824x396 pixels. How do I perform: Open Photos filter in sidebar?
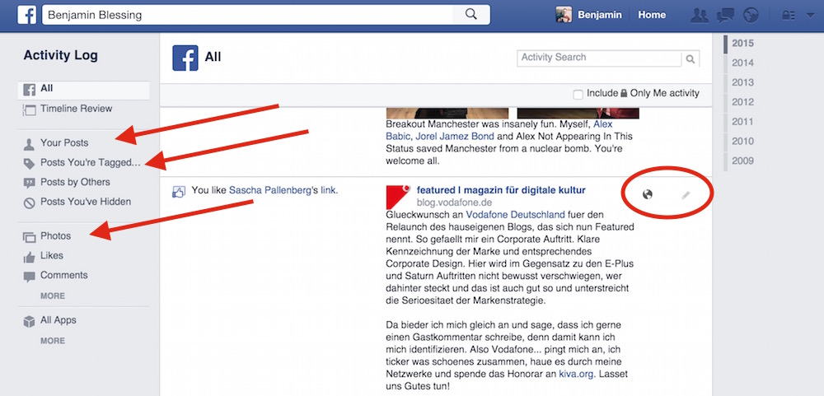(56, 235)
